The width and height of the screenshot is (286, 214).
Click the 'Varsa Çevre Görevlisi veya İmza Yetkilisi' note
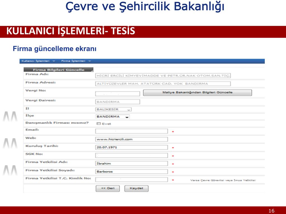pyautogui.click(x=223, y=180)
